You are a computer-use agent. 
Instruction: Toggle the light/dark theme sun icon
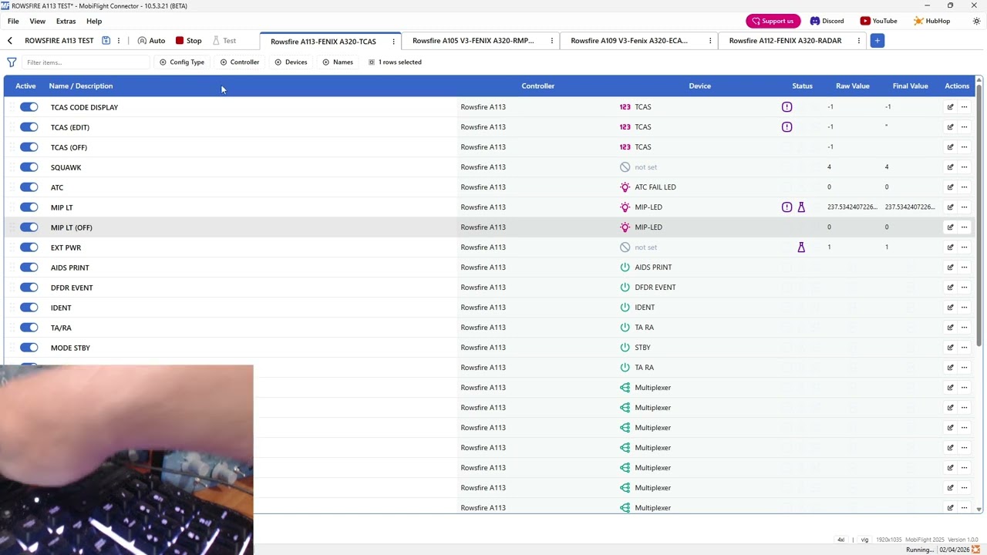pos(976,21)
